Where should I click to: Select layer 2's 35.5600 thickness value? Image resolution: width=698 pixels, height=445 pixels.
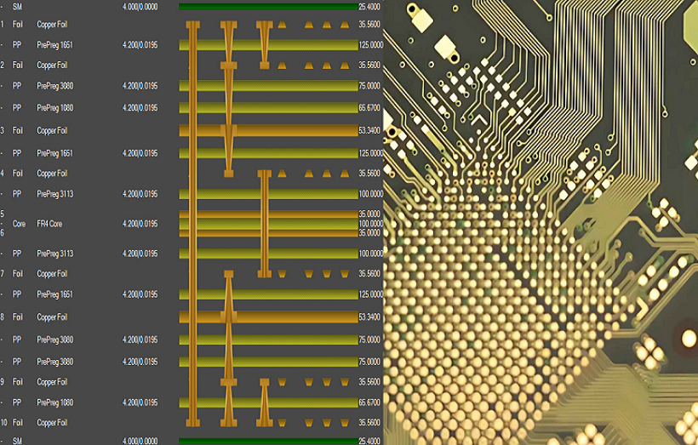[369, 66]
